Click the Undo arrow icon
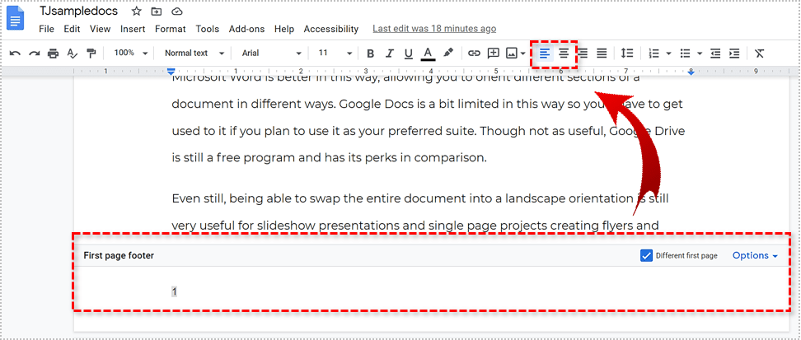Viewport: 801px width, 340px height. 15,54
